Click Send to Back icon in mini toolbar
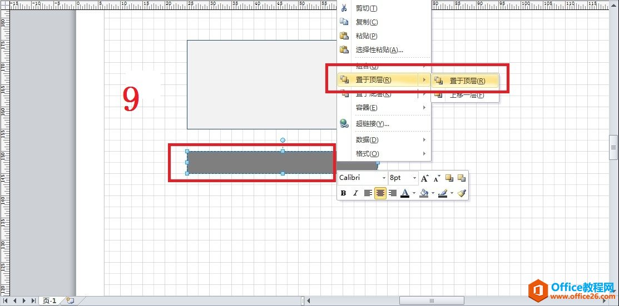 tap(461, 178)
